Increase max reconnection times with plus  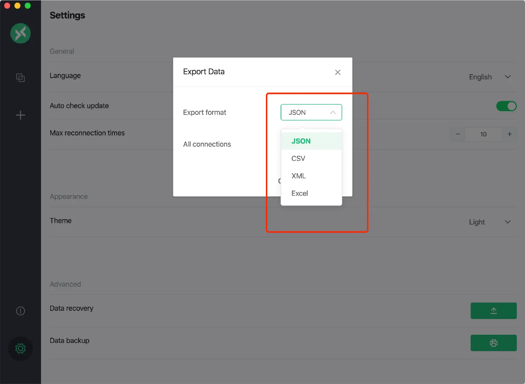pos(509,134)
